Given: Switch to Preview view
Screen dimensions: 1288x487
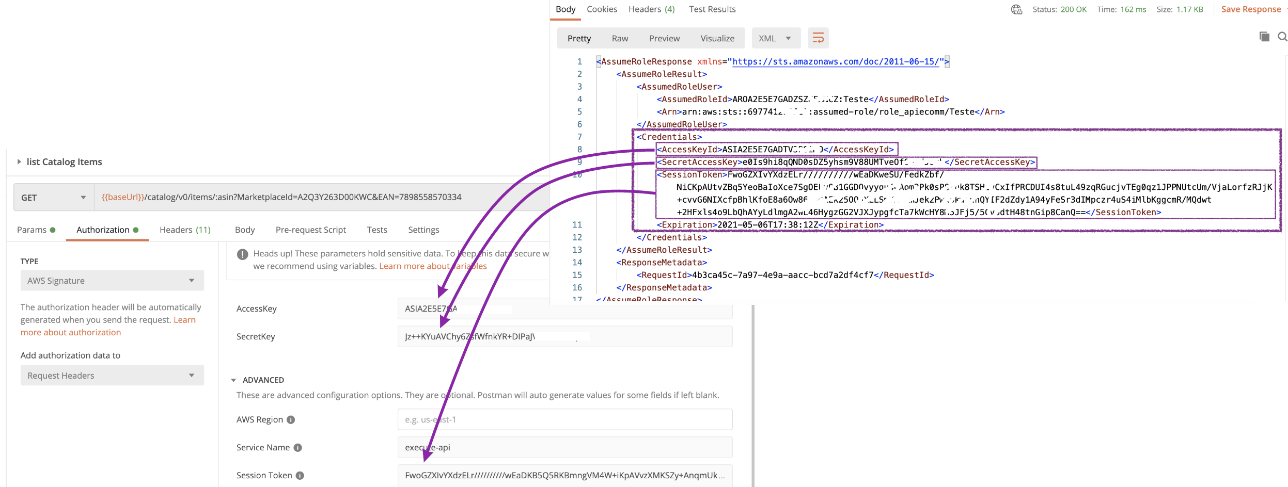Looking at the screenshot, I should tap(664, 39).
